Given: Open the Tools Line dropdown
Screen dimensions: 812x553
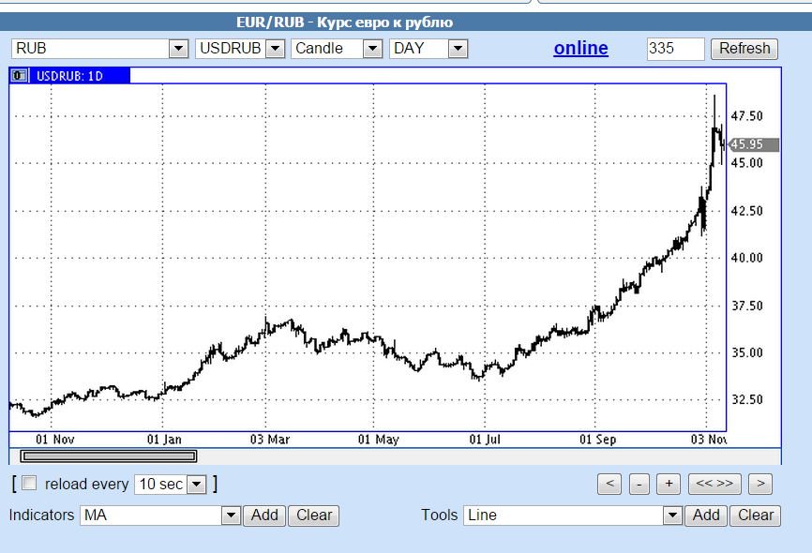Looking at the screenshot, I should point(671,516).
